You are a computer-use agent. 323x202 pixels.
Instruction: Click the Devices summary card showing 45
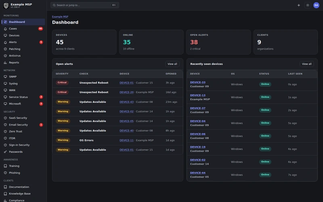pyautogui.click(x=84, y=42)
